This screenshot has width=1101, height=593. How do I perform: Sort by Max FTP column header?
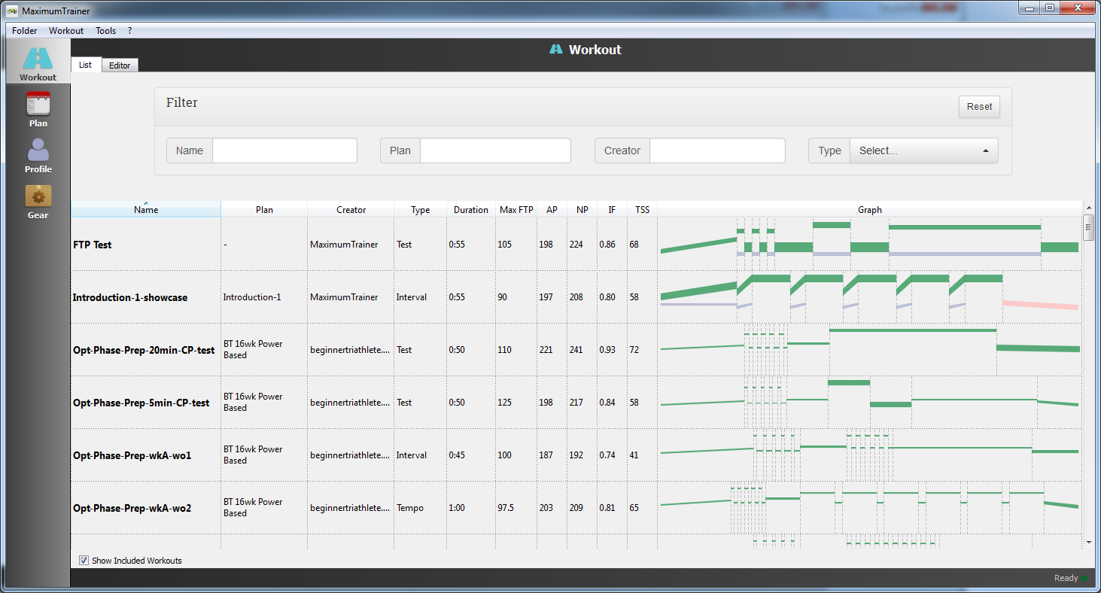pyautogui.click(x=516, y=209)
